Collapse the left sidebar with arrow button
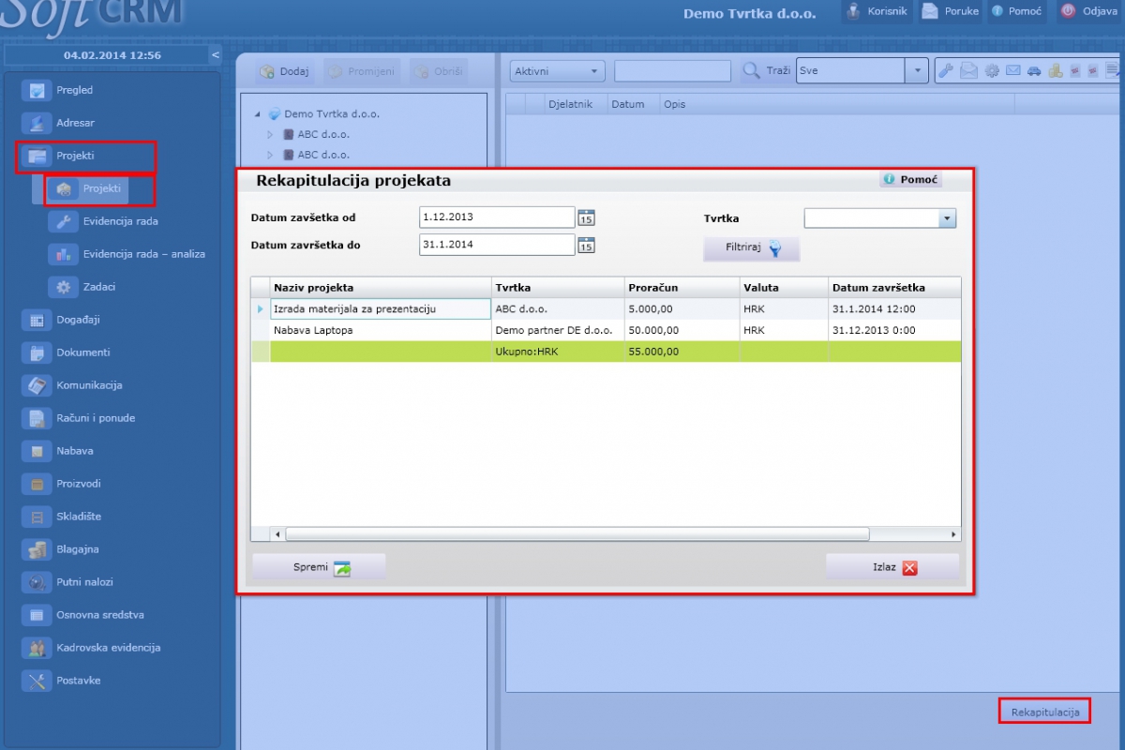The width and height of the screenshot is (1125, 750). click(x=215, y=55)
